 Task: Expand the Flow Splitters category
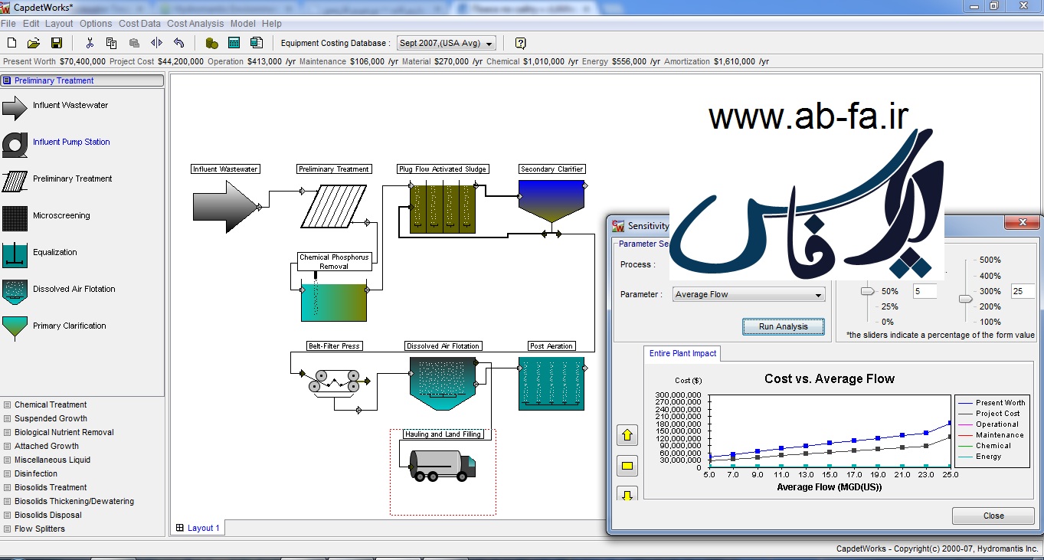[x=40, y=529]
